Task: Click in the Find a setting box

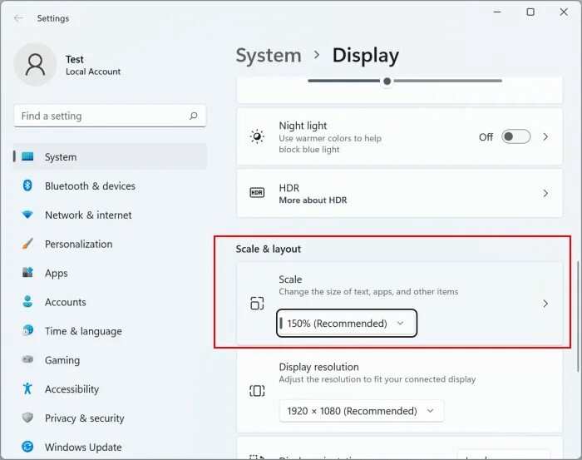Action: click(110, 116)
